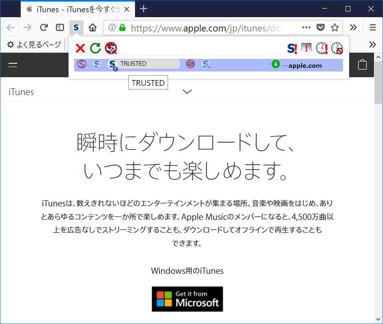The image size is (383, 324).
Task: Click the apple.com URL address field
Action: (x=208, y=28)
